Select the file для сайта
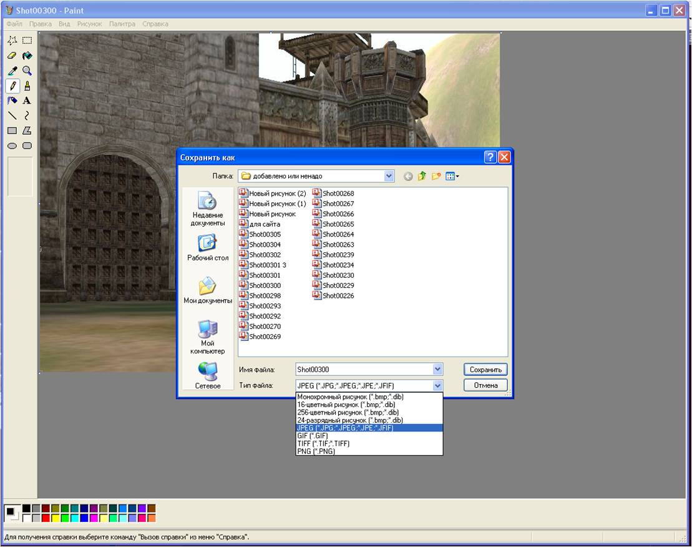Viewport: 692px width, 547px height. coord(260,224)
